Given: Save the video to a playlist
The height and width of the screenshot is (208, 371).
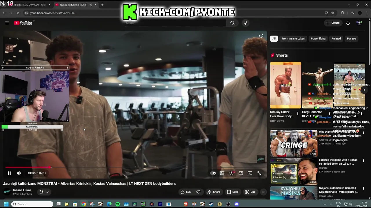Looking at the screenshot, I should coord(232,192).
